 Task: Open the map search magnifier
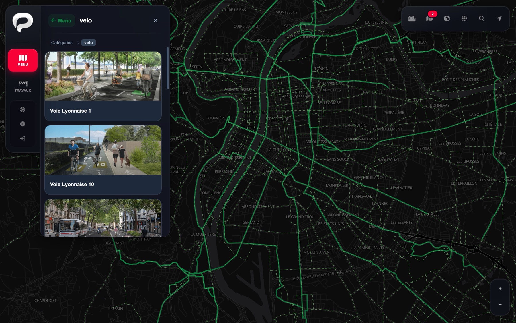[482, 18]
